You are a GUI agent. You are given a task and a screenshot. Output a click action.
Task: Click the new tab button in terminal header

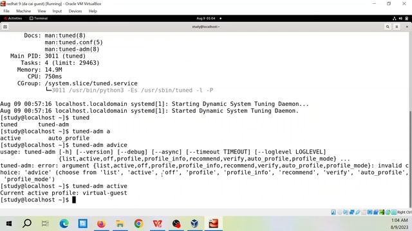pos(5,27)
